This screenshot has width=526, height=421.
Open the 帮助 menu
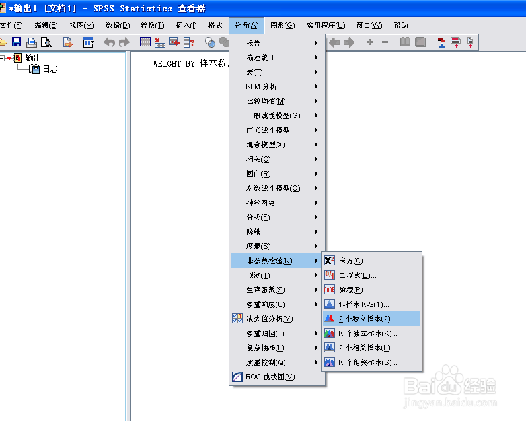tap(401, 26)
